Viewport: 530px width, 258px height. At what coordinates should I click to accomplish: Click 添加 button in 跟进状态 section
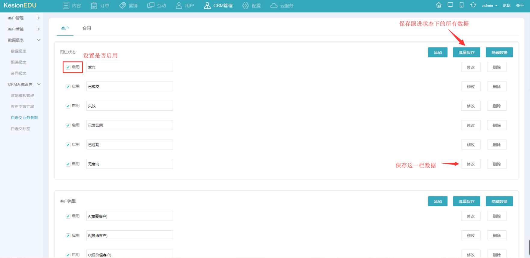click(438, 52)
